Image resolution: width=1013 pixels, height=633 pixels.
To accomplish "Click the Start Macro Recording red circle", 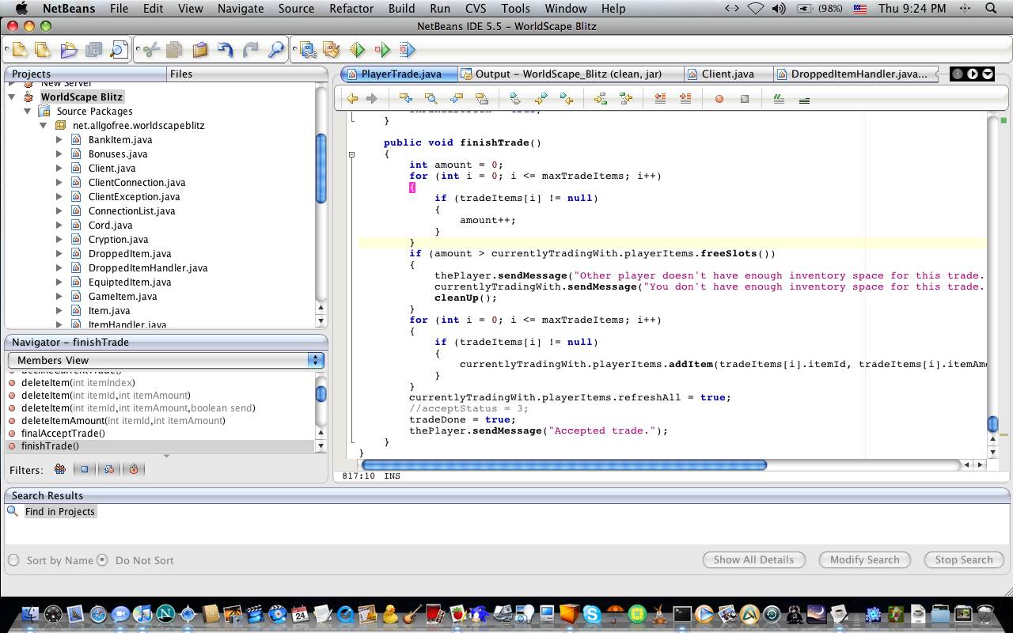I will click(x=719, y=99).
